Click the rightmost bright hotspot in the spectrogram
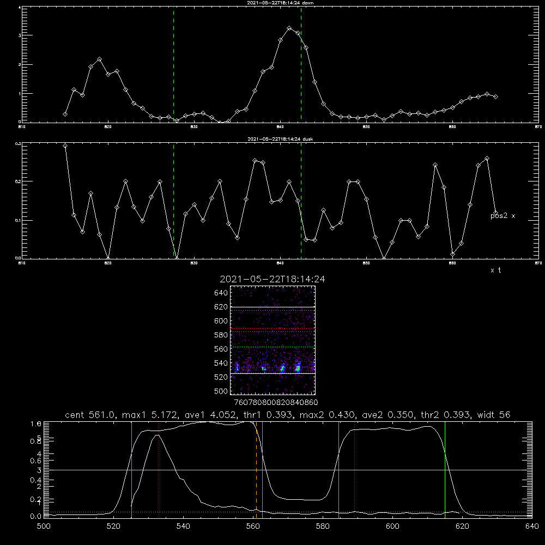 click(x=298, y=368)
